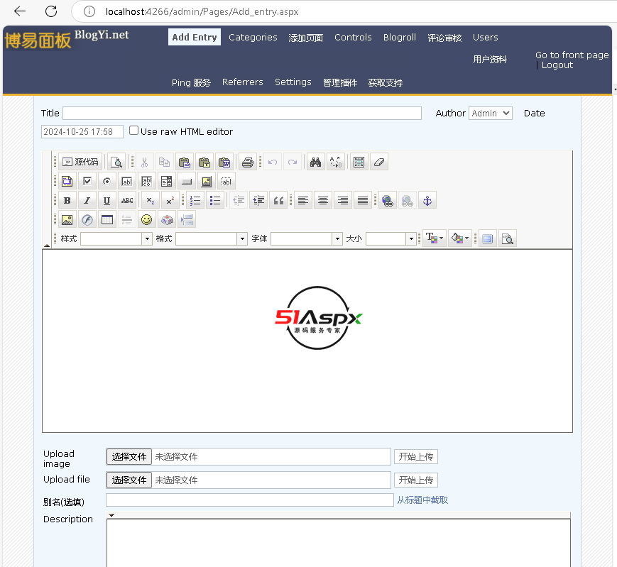Click the Print icon

248,162
